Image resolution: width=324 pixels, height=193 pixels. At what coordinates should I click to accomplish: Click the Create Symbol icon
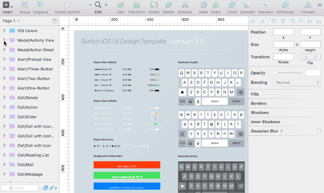(67, 5)
